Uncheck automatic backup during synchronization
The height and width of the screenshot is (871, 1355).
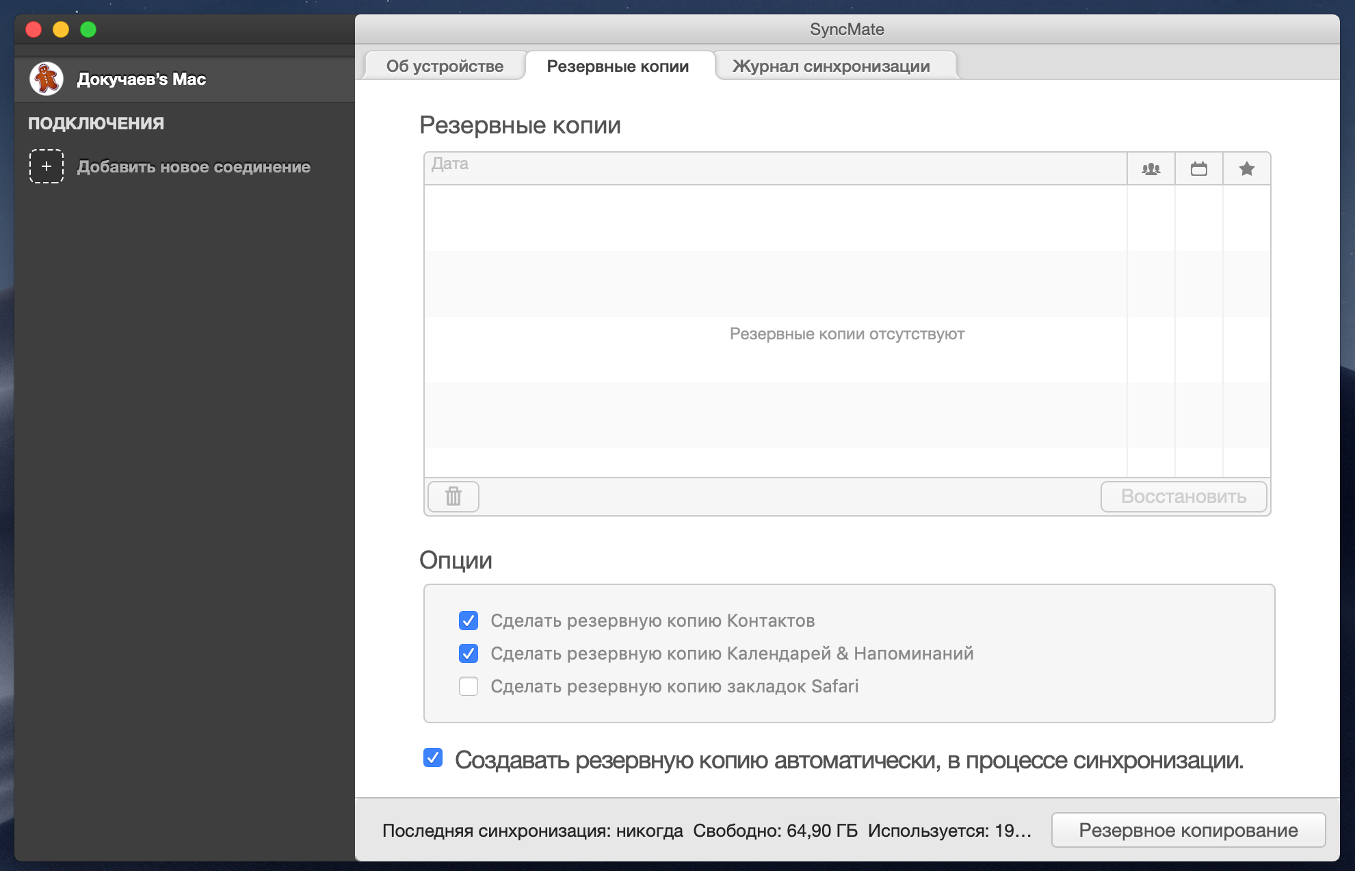coord(432,758)
